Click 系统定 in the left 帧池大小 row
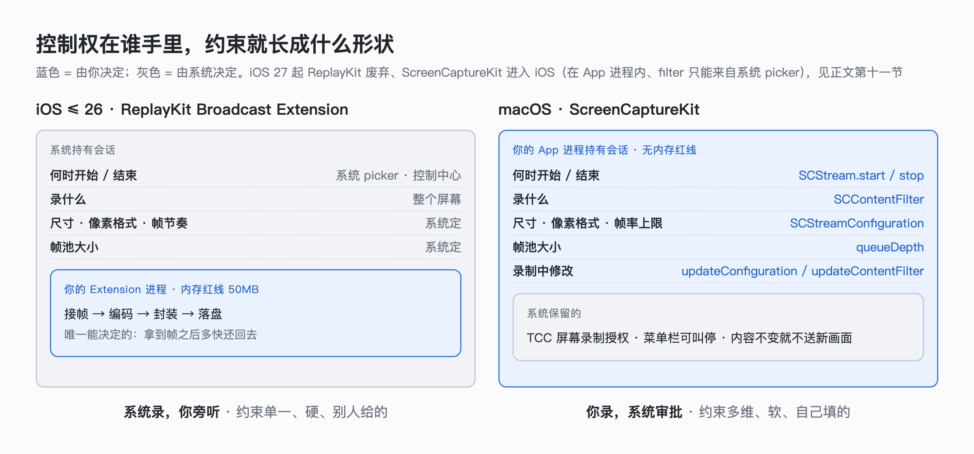Viewport: 974px width, 454px height. click(443, 247)
